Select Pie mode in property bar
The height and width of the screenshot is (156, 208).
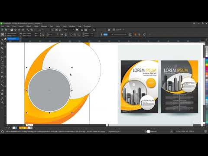coord(75,35)
